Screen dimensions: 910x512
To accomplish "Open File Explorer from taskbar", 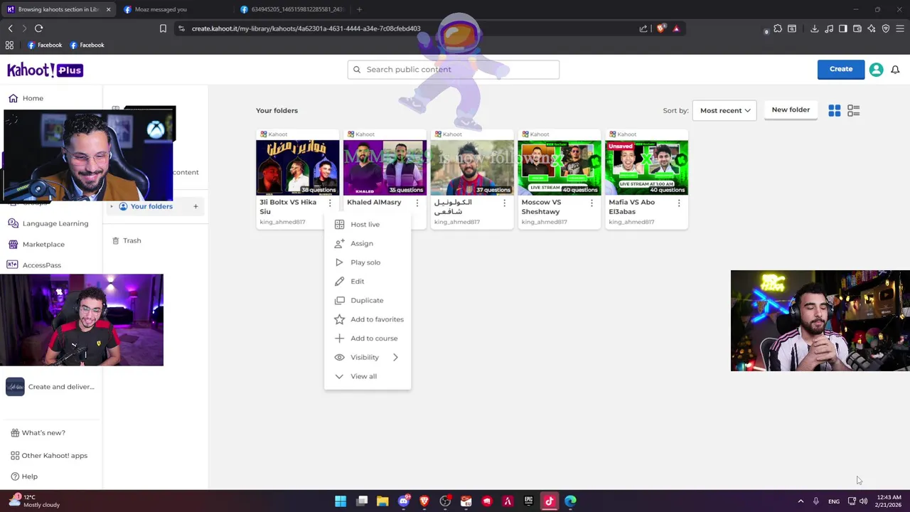I will (382, 501).
